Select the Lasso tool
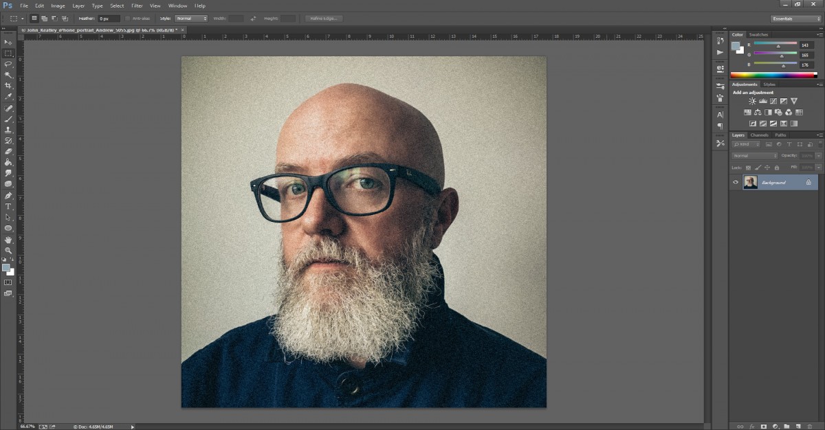The width and height of the screenshot is (825, 430). (9, 65)
